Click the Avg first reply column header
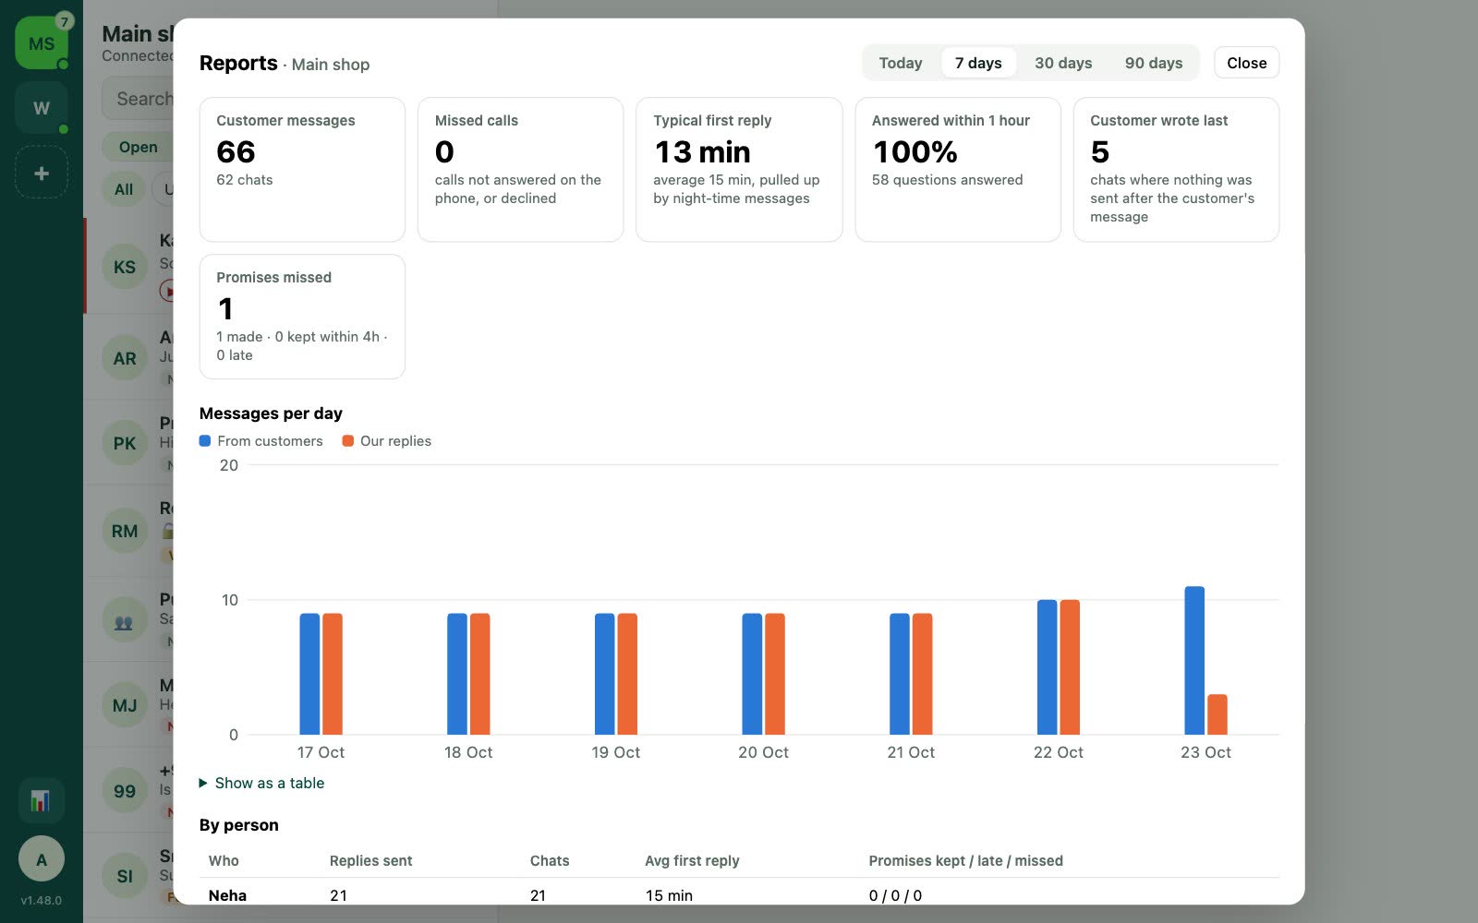The image size is (1478, 923). 692,860
